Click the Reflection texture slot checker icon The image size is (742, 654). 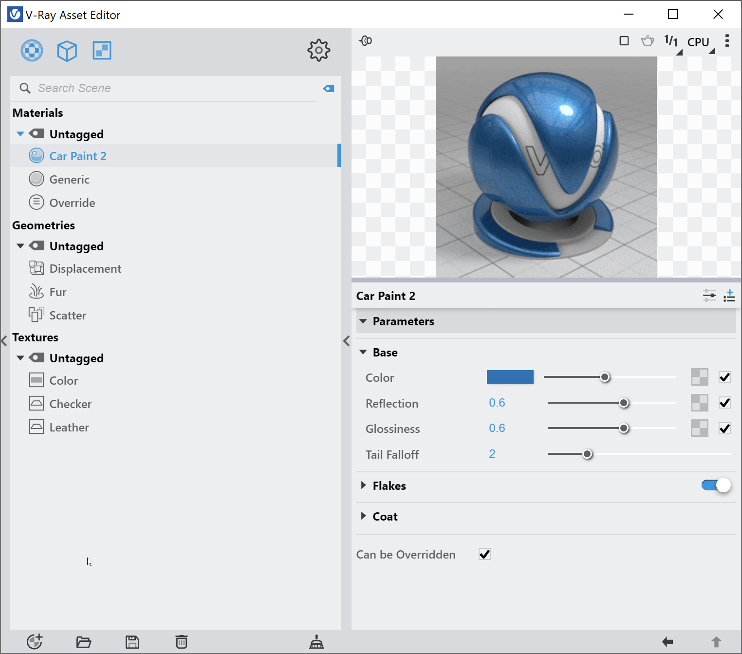pyautogui.click(x=700, y=403)
